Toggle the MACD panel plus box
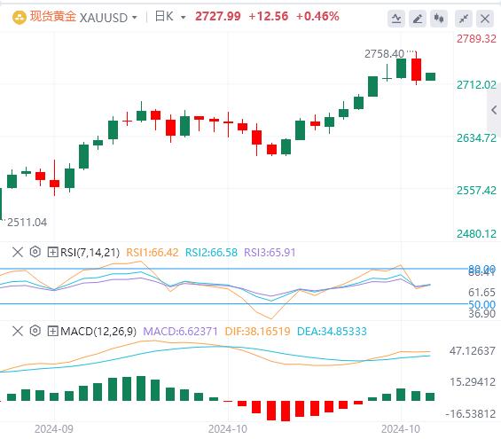 coord(52,331)
